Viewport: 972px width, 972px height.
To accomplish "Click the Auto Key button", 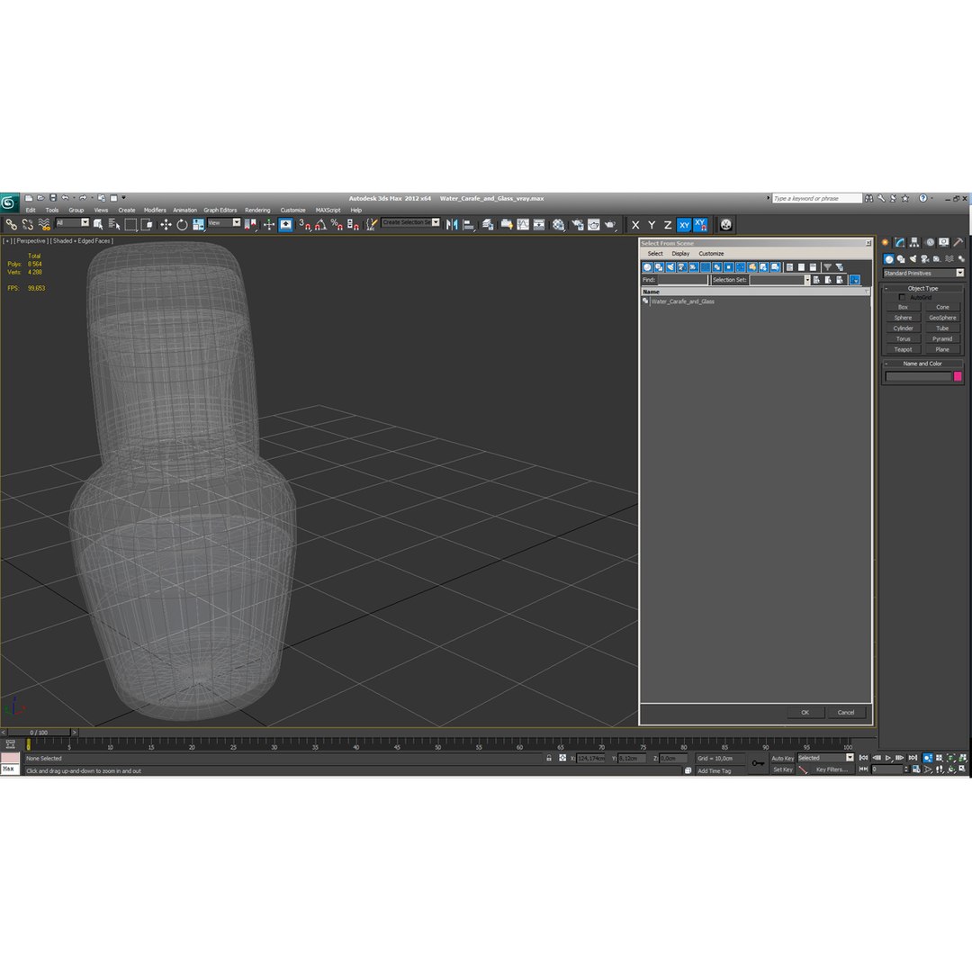I will coord(782,758).
